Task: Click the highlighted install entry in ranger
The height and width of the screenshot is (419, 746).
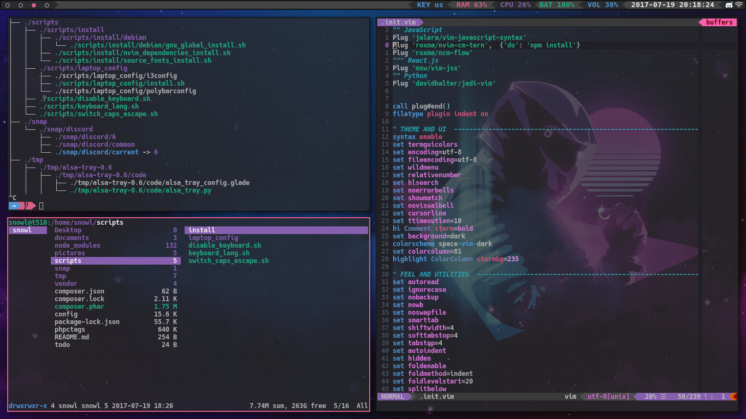Action: [202, 230]
